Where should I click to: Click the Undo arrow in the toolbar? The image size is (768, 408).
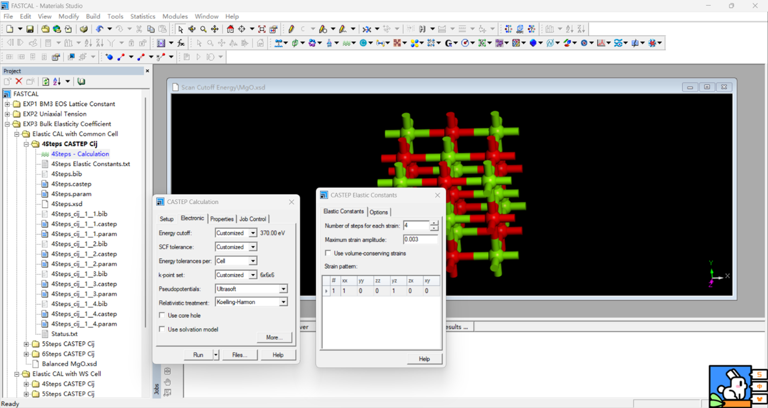(99, 29)
